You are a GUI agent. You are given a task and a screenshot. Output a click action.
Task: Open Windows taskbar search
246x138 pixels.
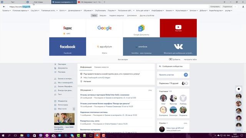tap(9, 135)
